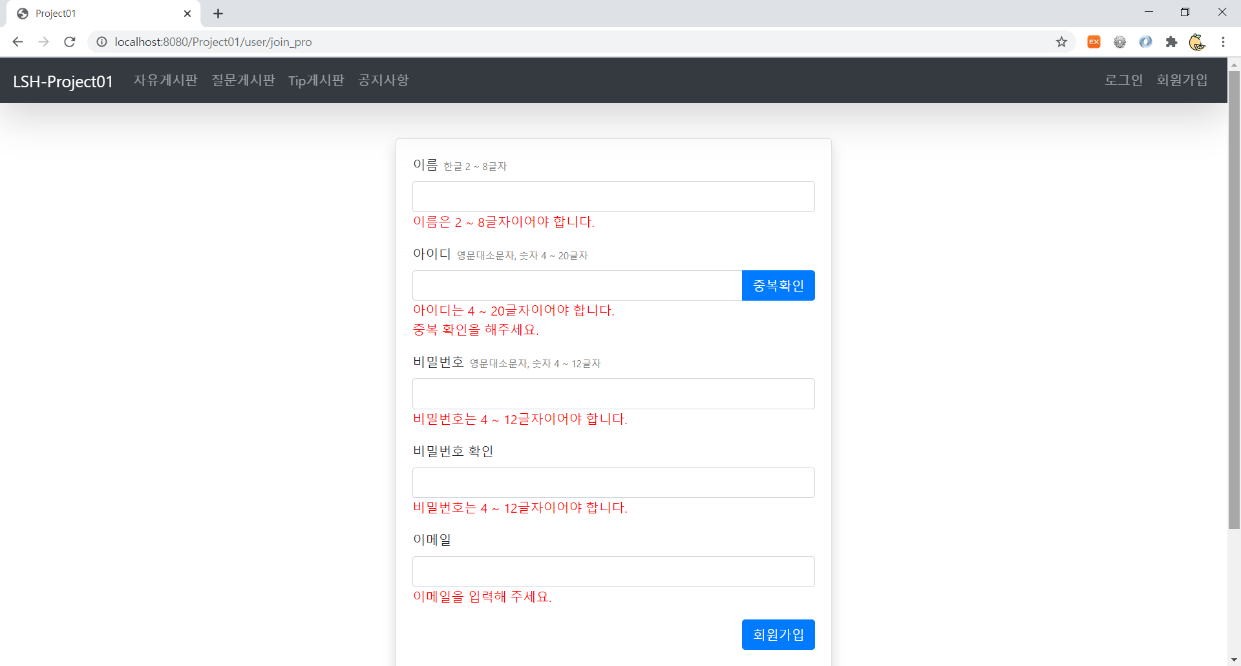Screen dimensions: 1241x666
Task: Open the 질문게시판 menu
Action: click(x=243, y=80)
